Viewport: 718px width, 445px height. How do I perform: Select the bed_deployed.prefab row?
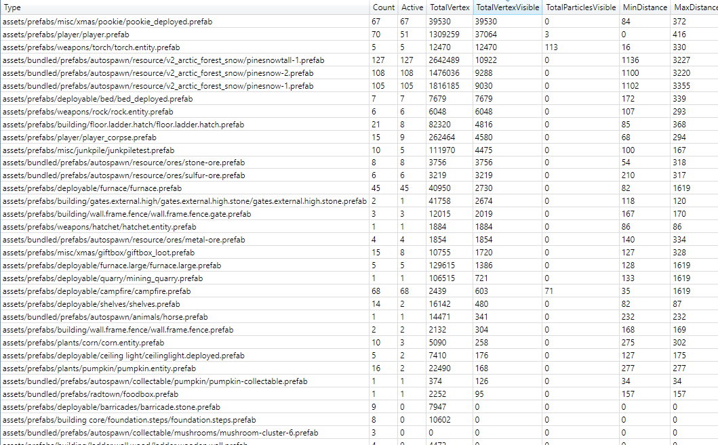359,99
